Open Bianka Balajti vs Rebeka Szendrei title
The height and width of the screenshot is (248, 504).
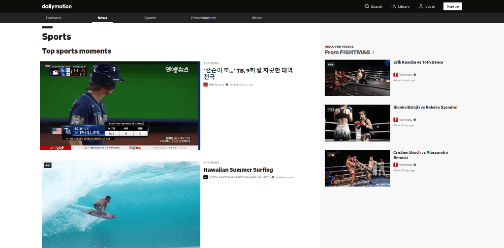tap(425, 107)
